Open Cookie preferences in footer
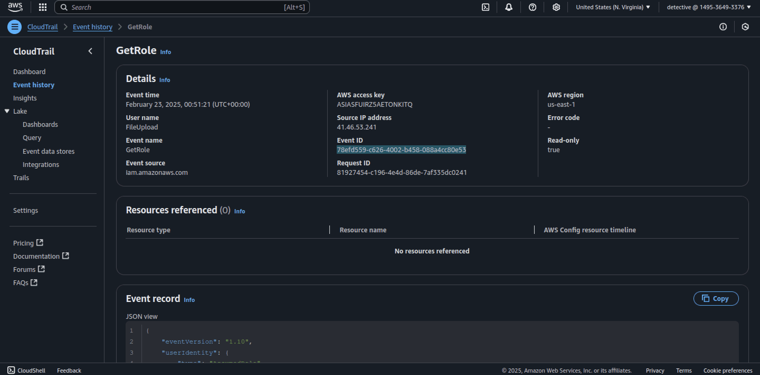This screenshot has width=760, height=375. click(x=728, y=371)
